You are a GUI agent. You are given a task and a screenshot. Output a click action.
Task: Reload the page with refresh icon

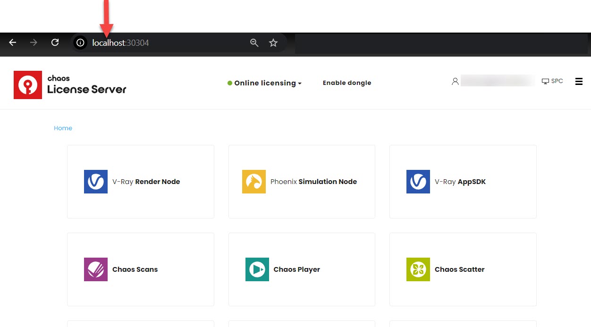[55, 42]
